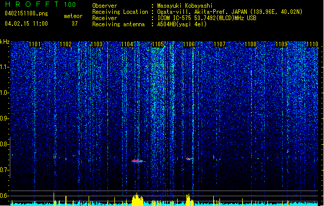Click the meteor label
The height and width of the screenshot is (206, 324).
(x=73, y=16)
